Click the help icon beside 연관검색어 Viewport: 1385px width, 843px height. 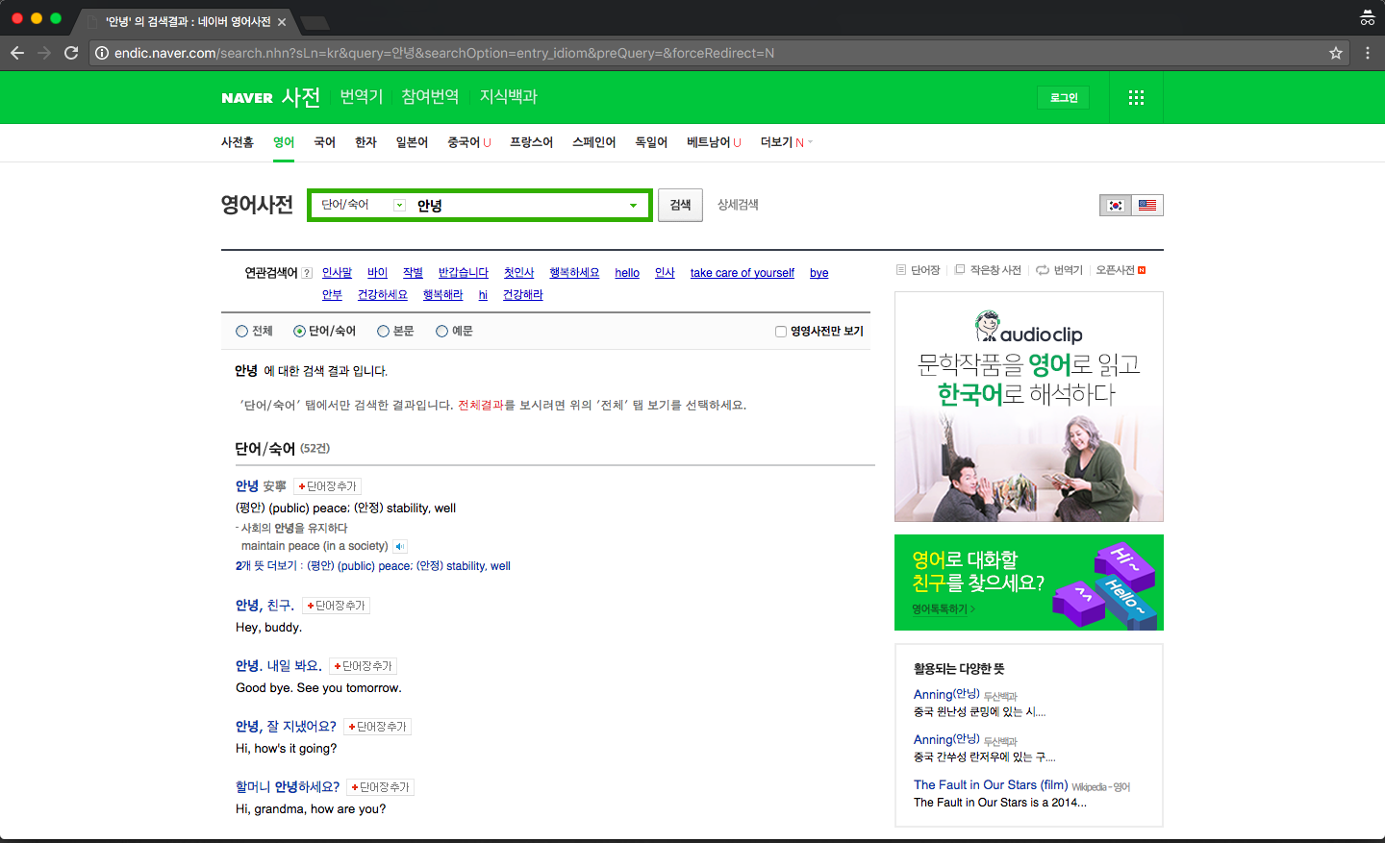click(307, 273)
